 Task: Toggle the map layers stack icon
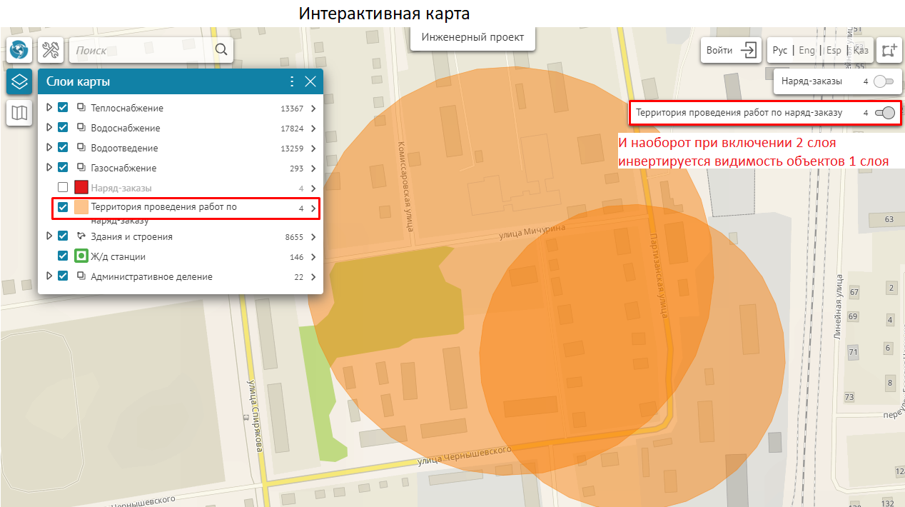click(x=19, y=81)
